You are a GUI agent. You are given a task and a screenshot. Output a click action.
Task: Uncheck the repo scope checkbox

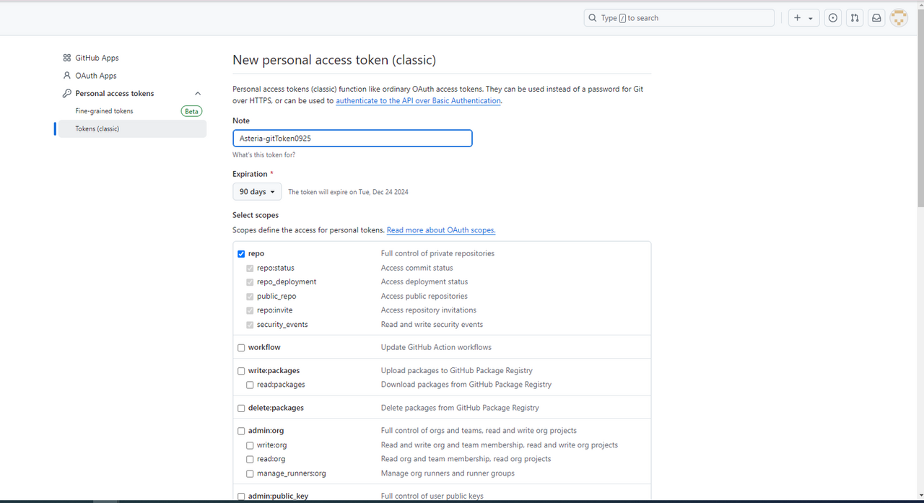point(241,254)
